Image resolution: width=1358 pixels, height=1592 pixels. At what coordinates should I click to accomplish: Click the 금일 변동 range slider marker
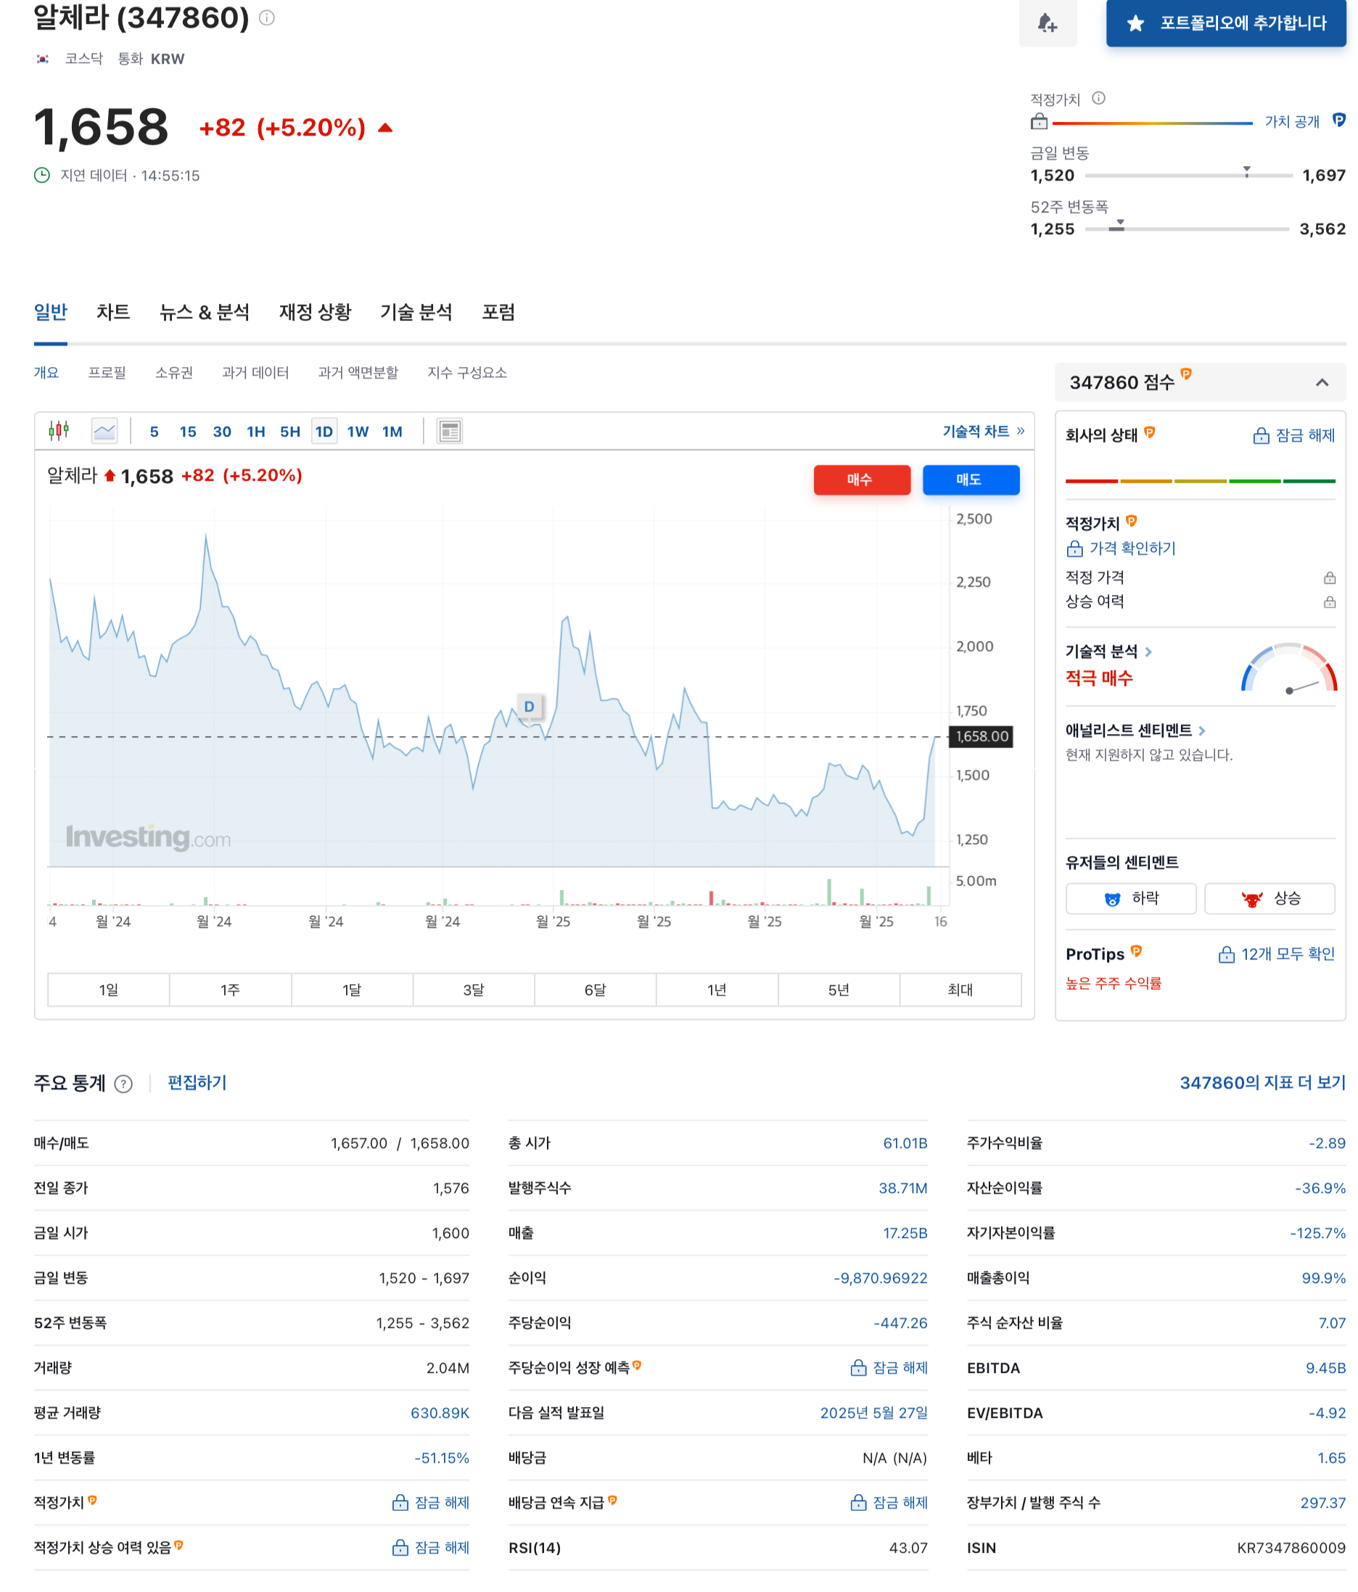1246,171
